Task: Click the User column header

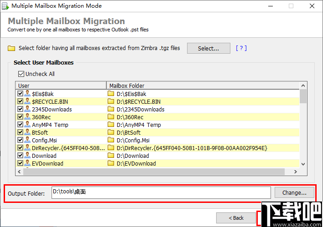Action: (x=61, y=86)
